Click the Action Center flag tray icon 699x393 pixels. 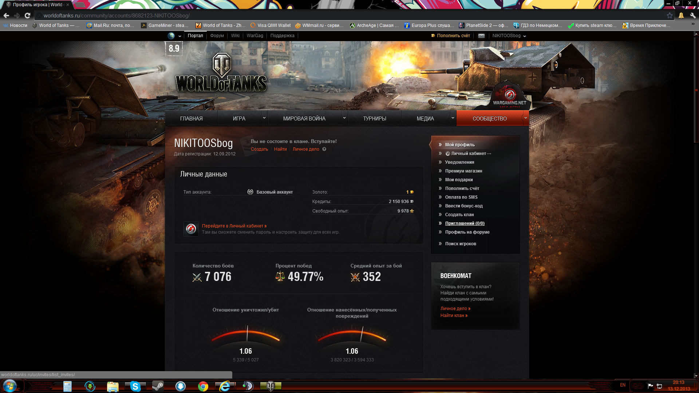[x=650, y=386]
